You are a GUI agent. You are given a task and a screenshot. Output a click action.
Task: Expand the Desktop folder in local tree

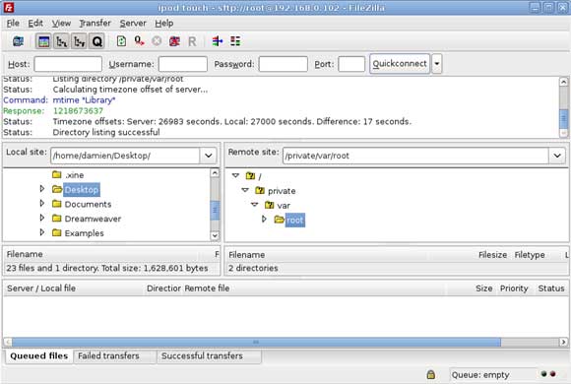(x=42, y=189)
